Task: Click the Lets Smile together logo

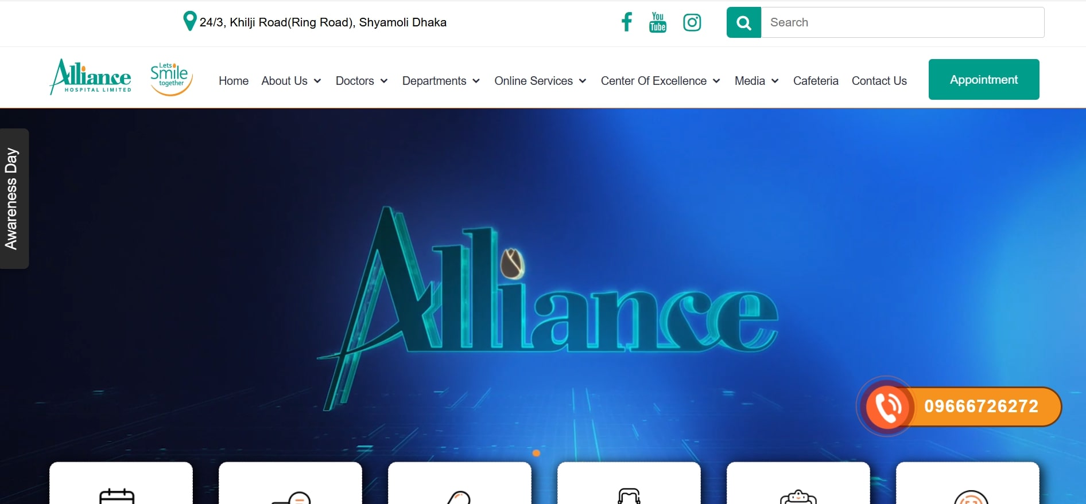Action: tap(170, 79)
